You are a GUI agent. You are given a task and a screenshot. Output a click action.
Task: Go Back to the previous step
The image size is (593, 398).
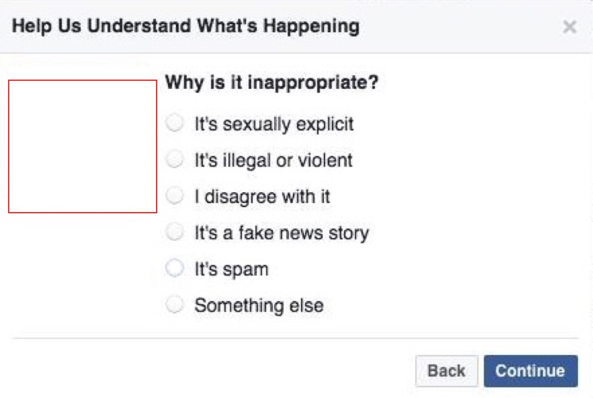pos(447,371)
